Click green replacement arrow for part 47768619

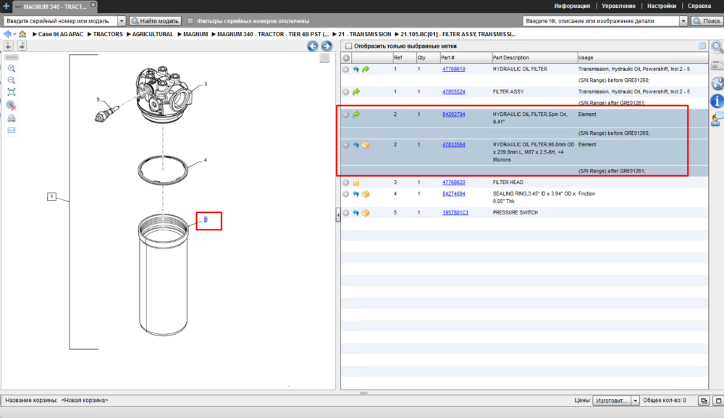pyautogui.click(x=366, y=70)
